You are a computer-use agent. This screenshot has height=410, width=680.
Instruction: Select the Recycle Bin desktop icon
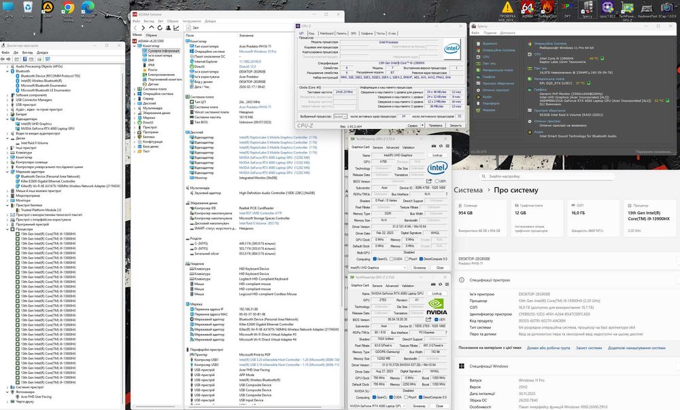click(x=28, y=10)
